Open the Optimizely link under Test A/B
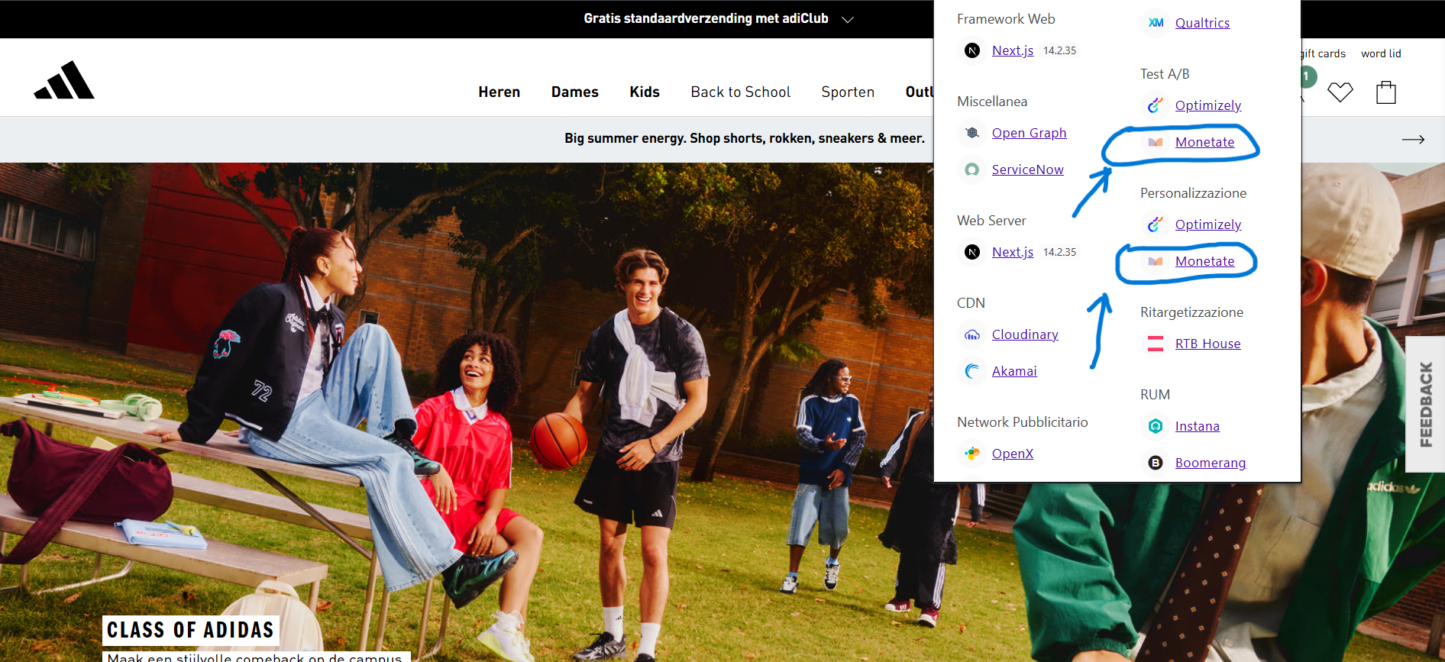Screen dimensions: 1445x662 [x=1208, y=105]
